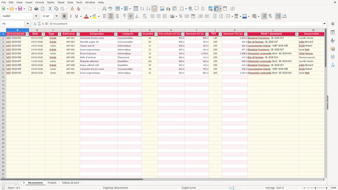Screen dimensions: 338x190
Task: Expand the formula bar input line
Action: click(x=324, y=24)
